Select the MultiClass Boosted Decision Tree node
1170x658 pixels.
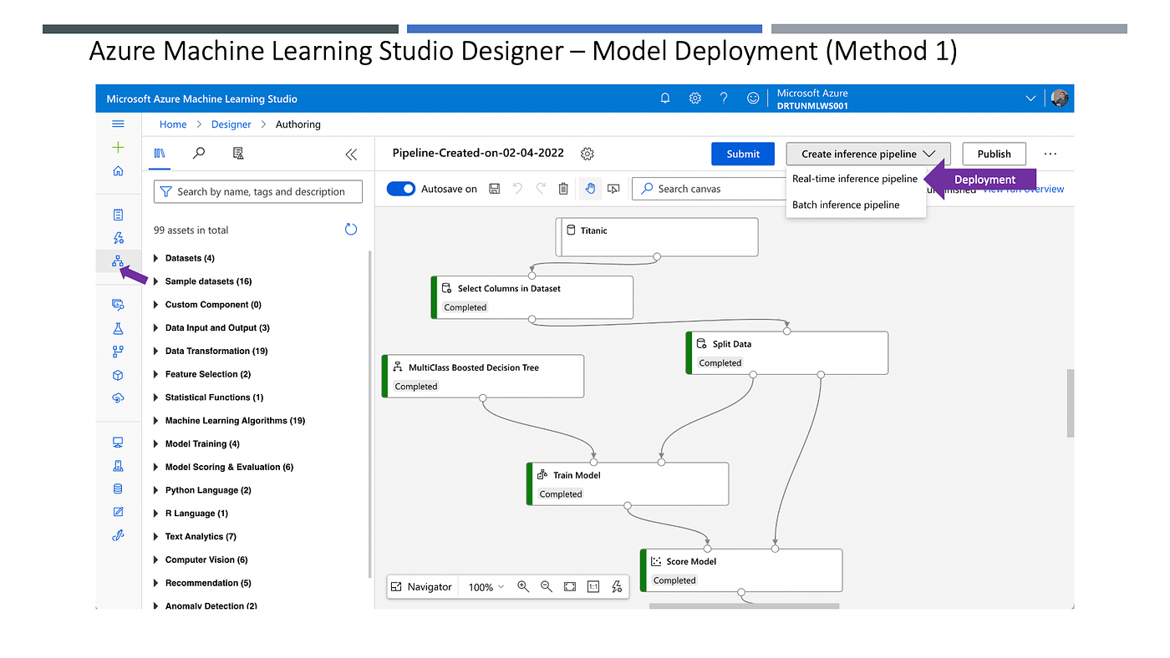coord(483,376)
